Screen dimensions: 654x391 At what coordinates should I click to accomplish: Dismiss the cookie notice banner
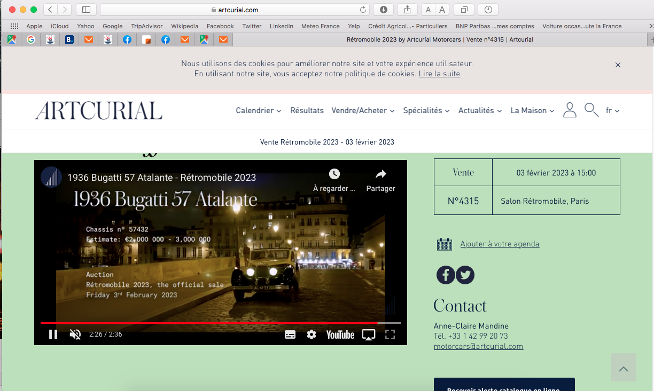pos(618,65)
